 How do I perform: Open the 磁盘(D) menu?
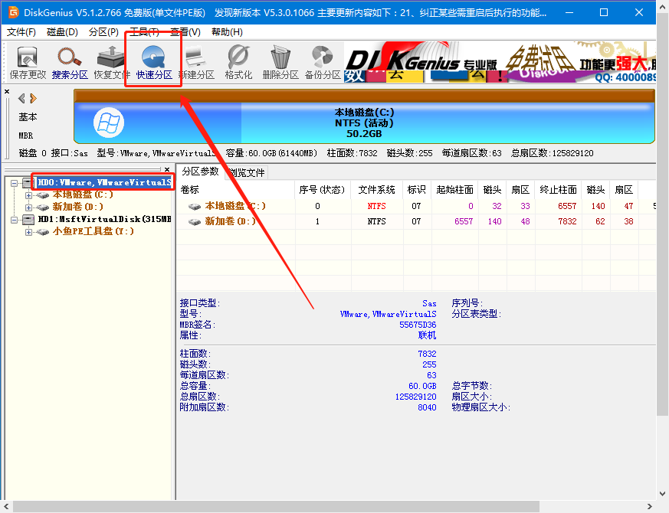coord(62,31)
